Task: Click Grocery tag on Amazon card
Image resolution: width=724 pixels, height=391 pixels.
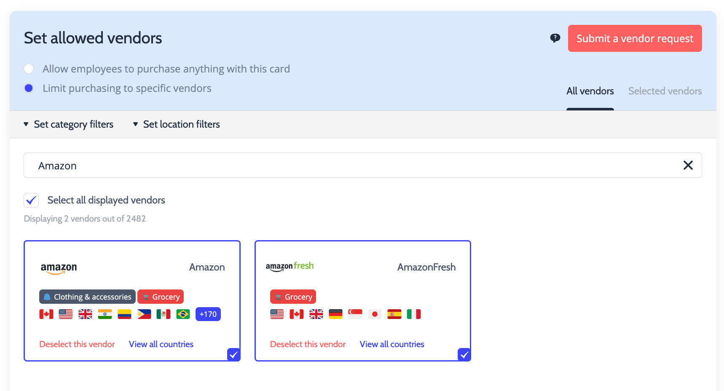Action: tap(161, 297)
